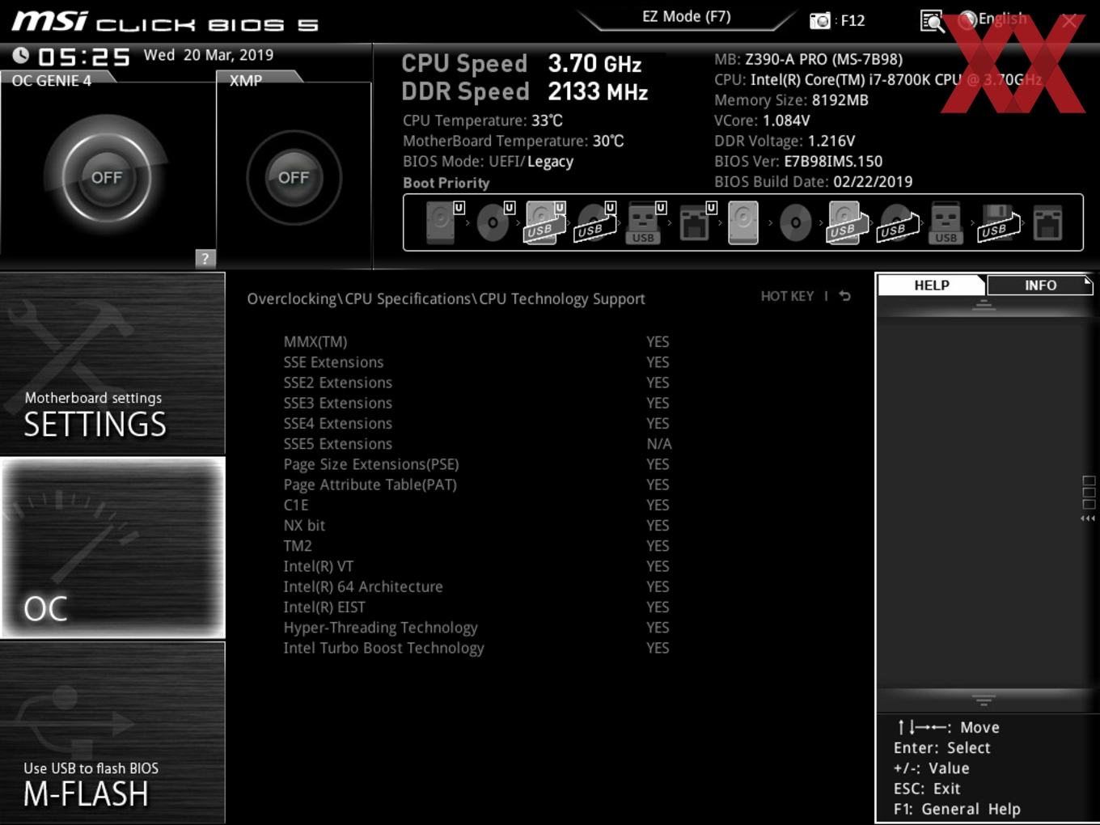The height and width of the screenshot is (825, 1100).
Task: Click the help panel top scroll handle
Action: tap(984, 305)
